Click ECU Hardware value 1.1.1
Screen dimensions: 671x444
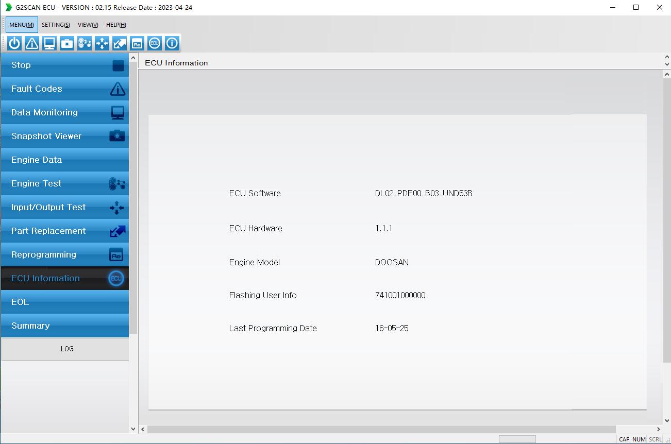click(x=383, y=228)
